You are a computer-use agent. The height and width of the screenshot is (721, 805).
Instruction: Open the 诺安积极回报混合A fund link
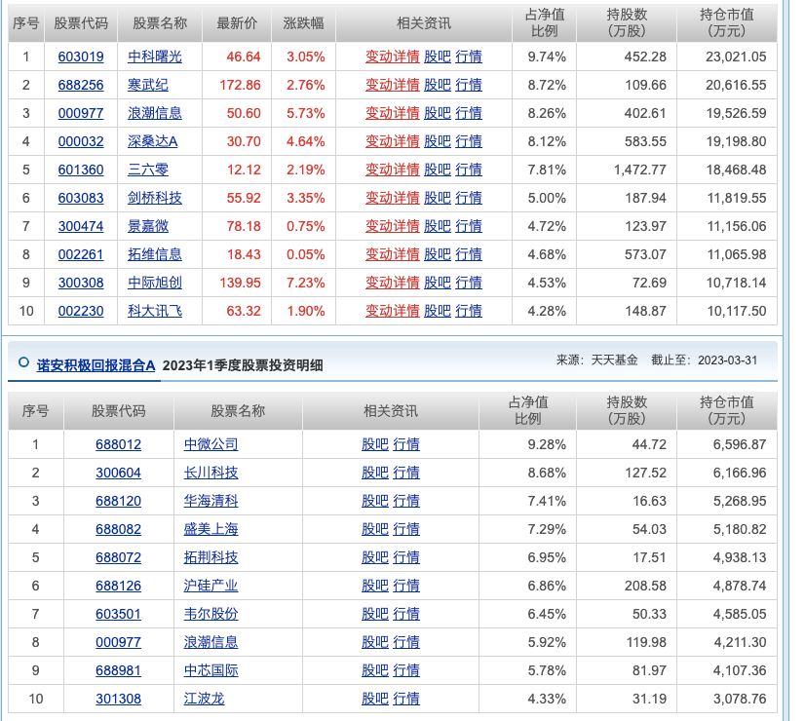[96, 365]
